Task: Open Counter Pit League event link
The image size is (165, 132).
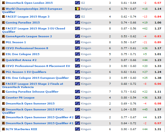Action: (x=20, y=98)
